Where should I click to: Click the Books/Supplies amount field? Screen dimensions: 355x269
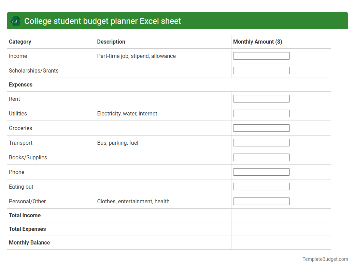[x=261, y=157]
